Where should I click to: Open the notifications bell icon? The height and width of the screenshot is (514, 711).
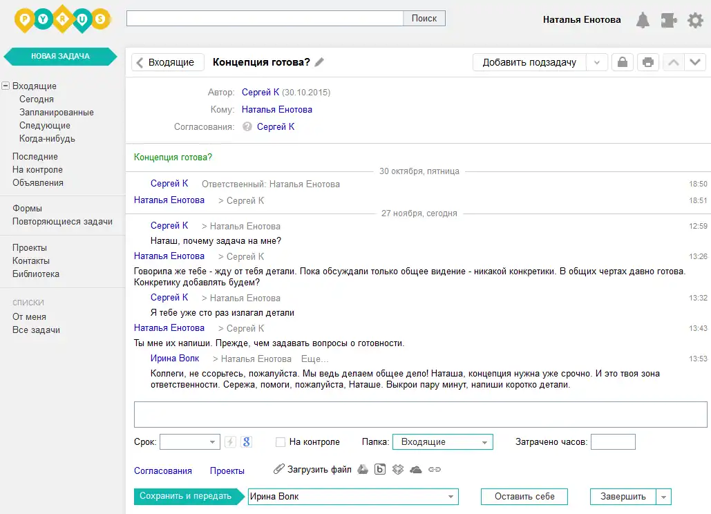(643, 20)
